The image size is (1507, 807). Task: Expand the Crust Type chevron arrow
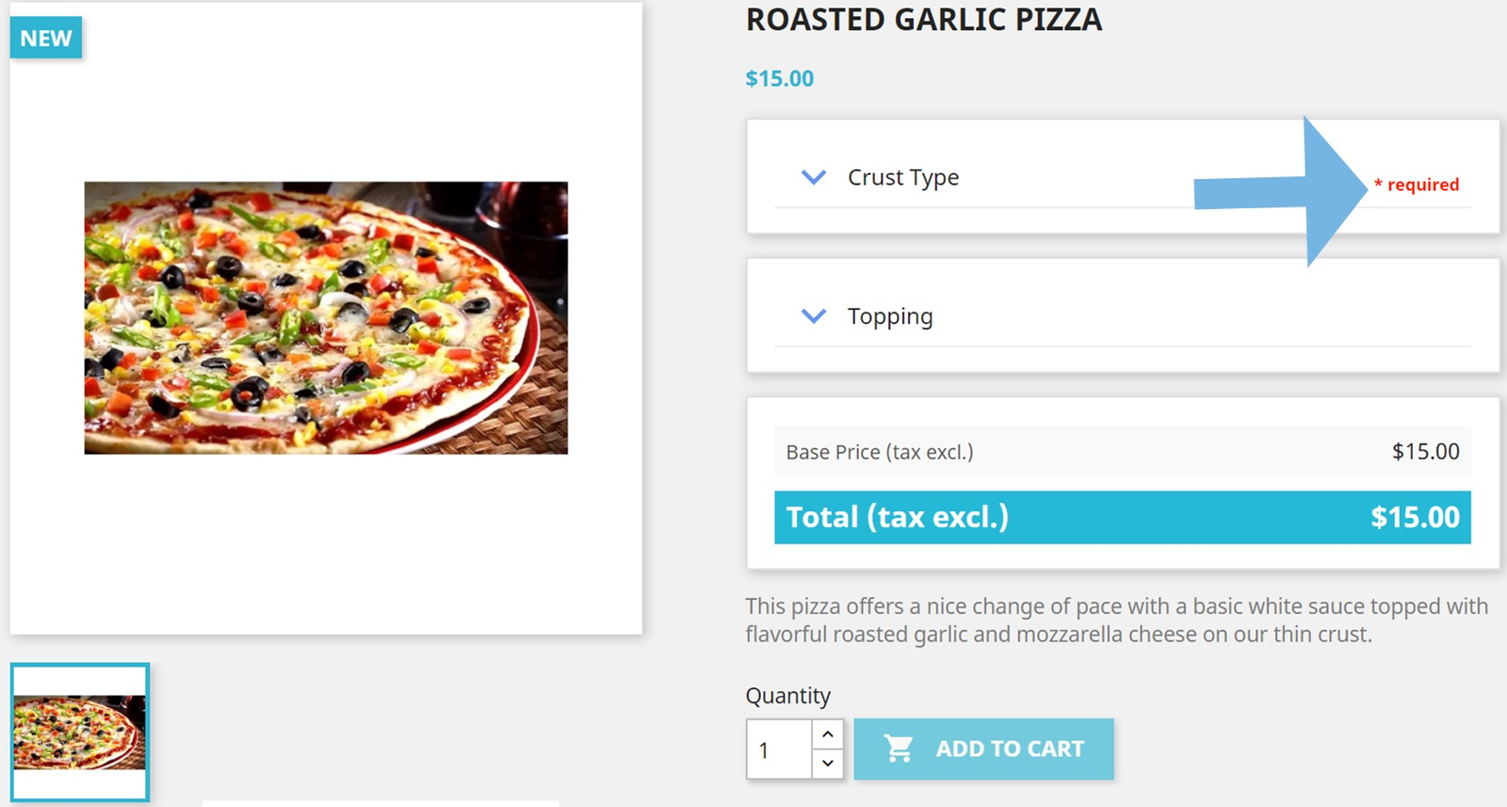pos(813,177)
